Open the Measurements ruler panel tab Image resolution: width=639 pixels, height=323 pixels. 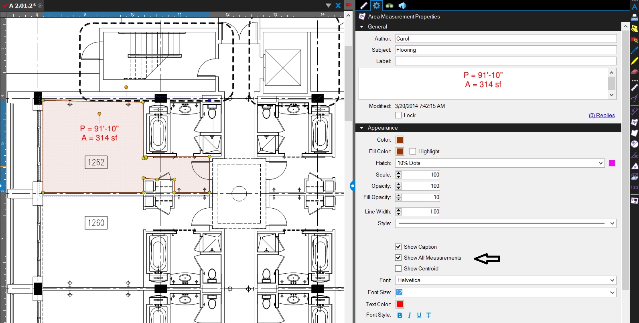point(363,6)
